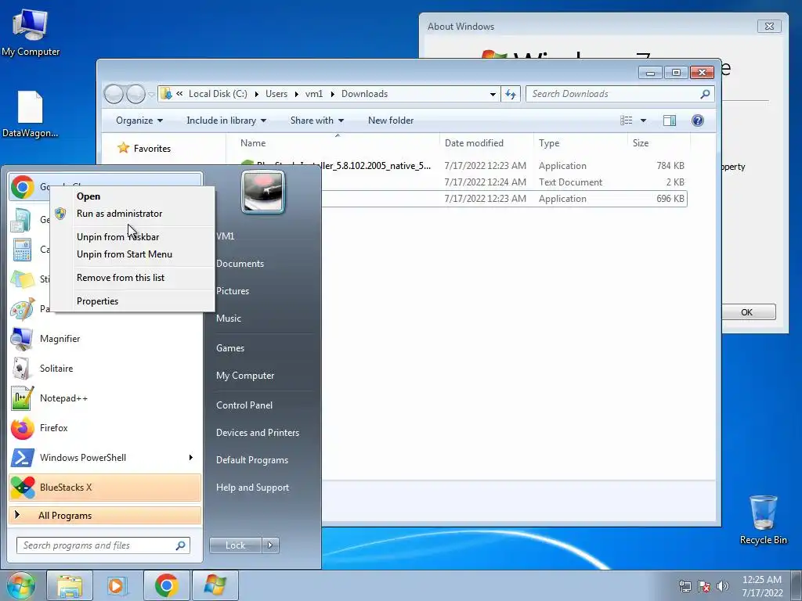This screenshot has width=802, height=601.
Task: Click the taskbar clock showing 12:25 AM
Action: click(x=762, y=585)
